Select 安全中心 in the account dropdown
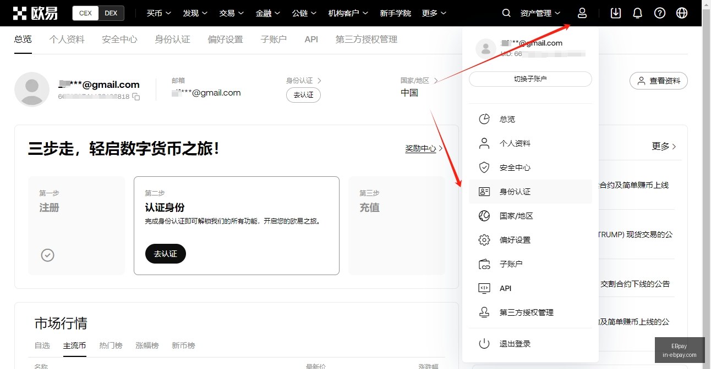The height and width of the screenshot is (369, 711). (530, 167)
